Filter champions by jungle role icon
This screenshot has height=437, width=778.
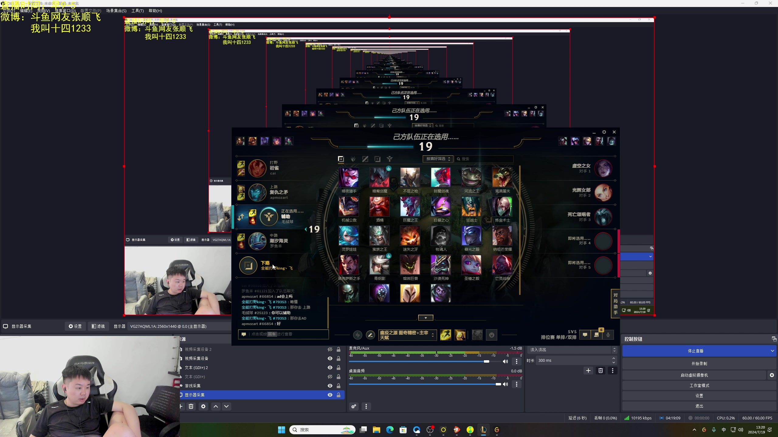tap(353, 159)
